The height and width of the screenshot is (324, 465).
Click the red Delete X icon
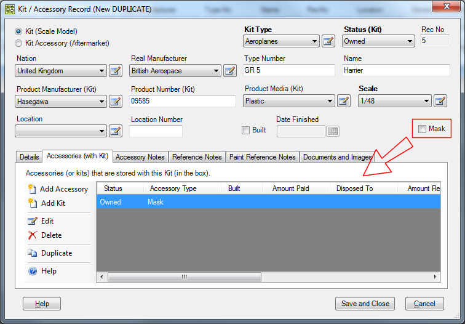(32, 235)
